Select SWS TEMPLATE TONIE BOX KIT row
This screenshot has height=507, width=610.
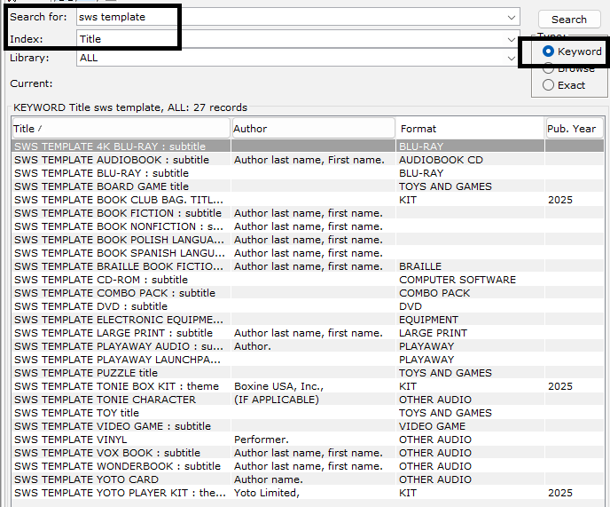point(116,386)
